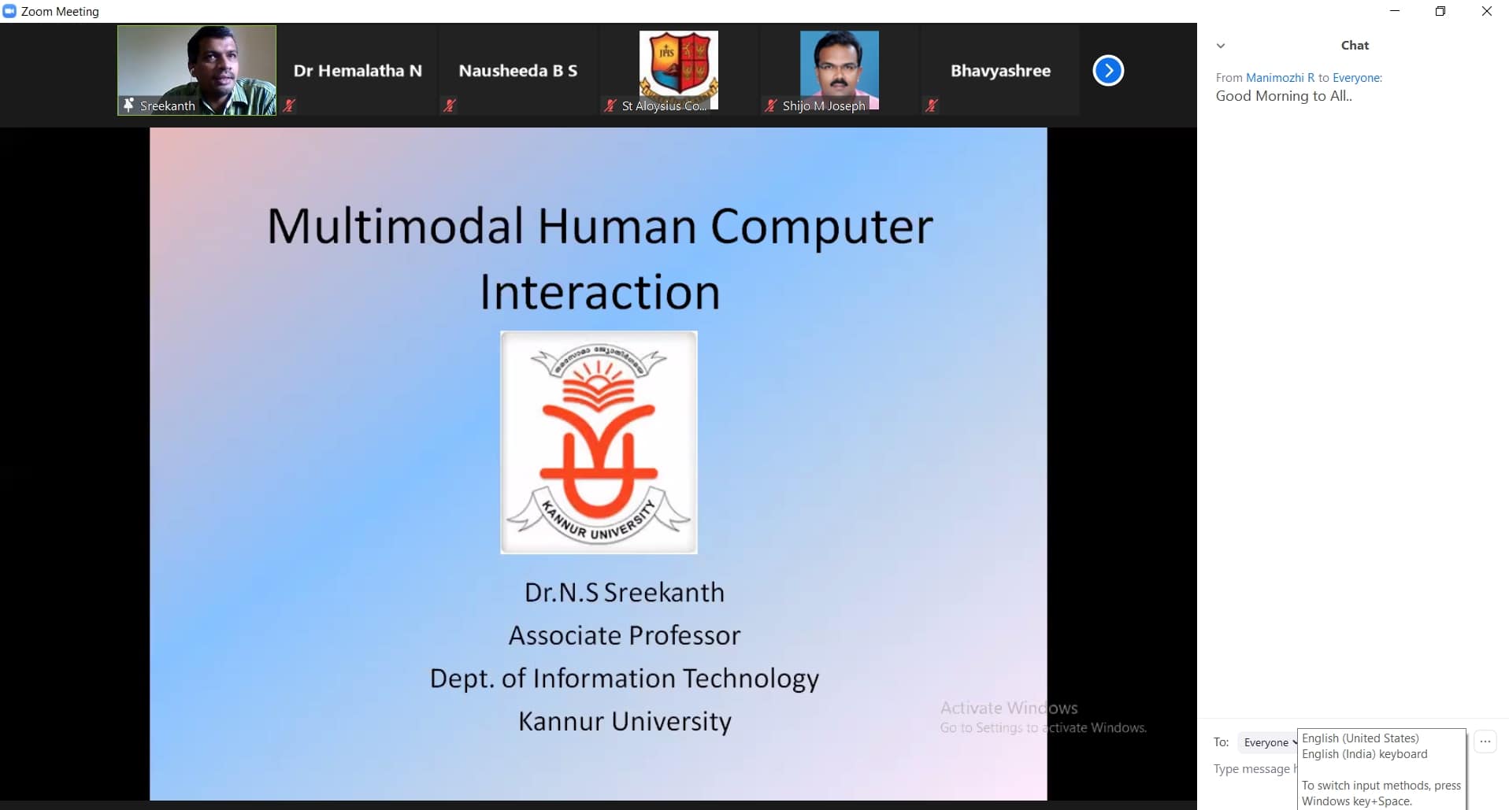Click Associate Professor text on slide

pyautogui.click(x=625, y=635)
